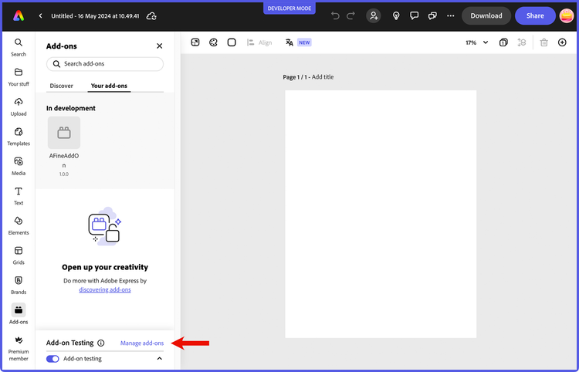This screenshot has height=372, width=579.
Task: Click the blank canvas page
Action: pos(381,214)
